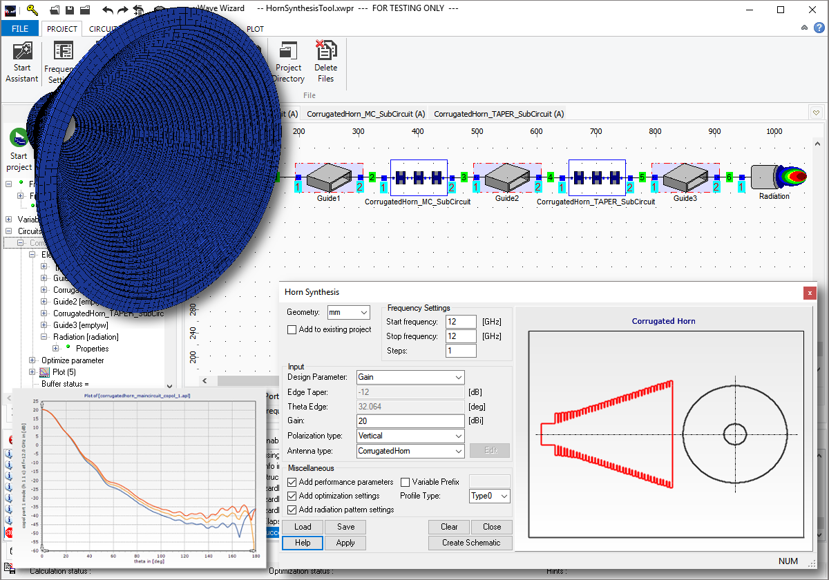Switch to the PLOT ribbon tab
Viewport: 829px width, 580px height.
point(255,29)
